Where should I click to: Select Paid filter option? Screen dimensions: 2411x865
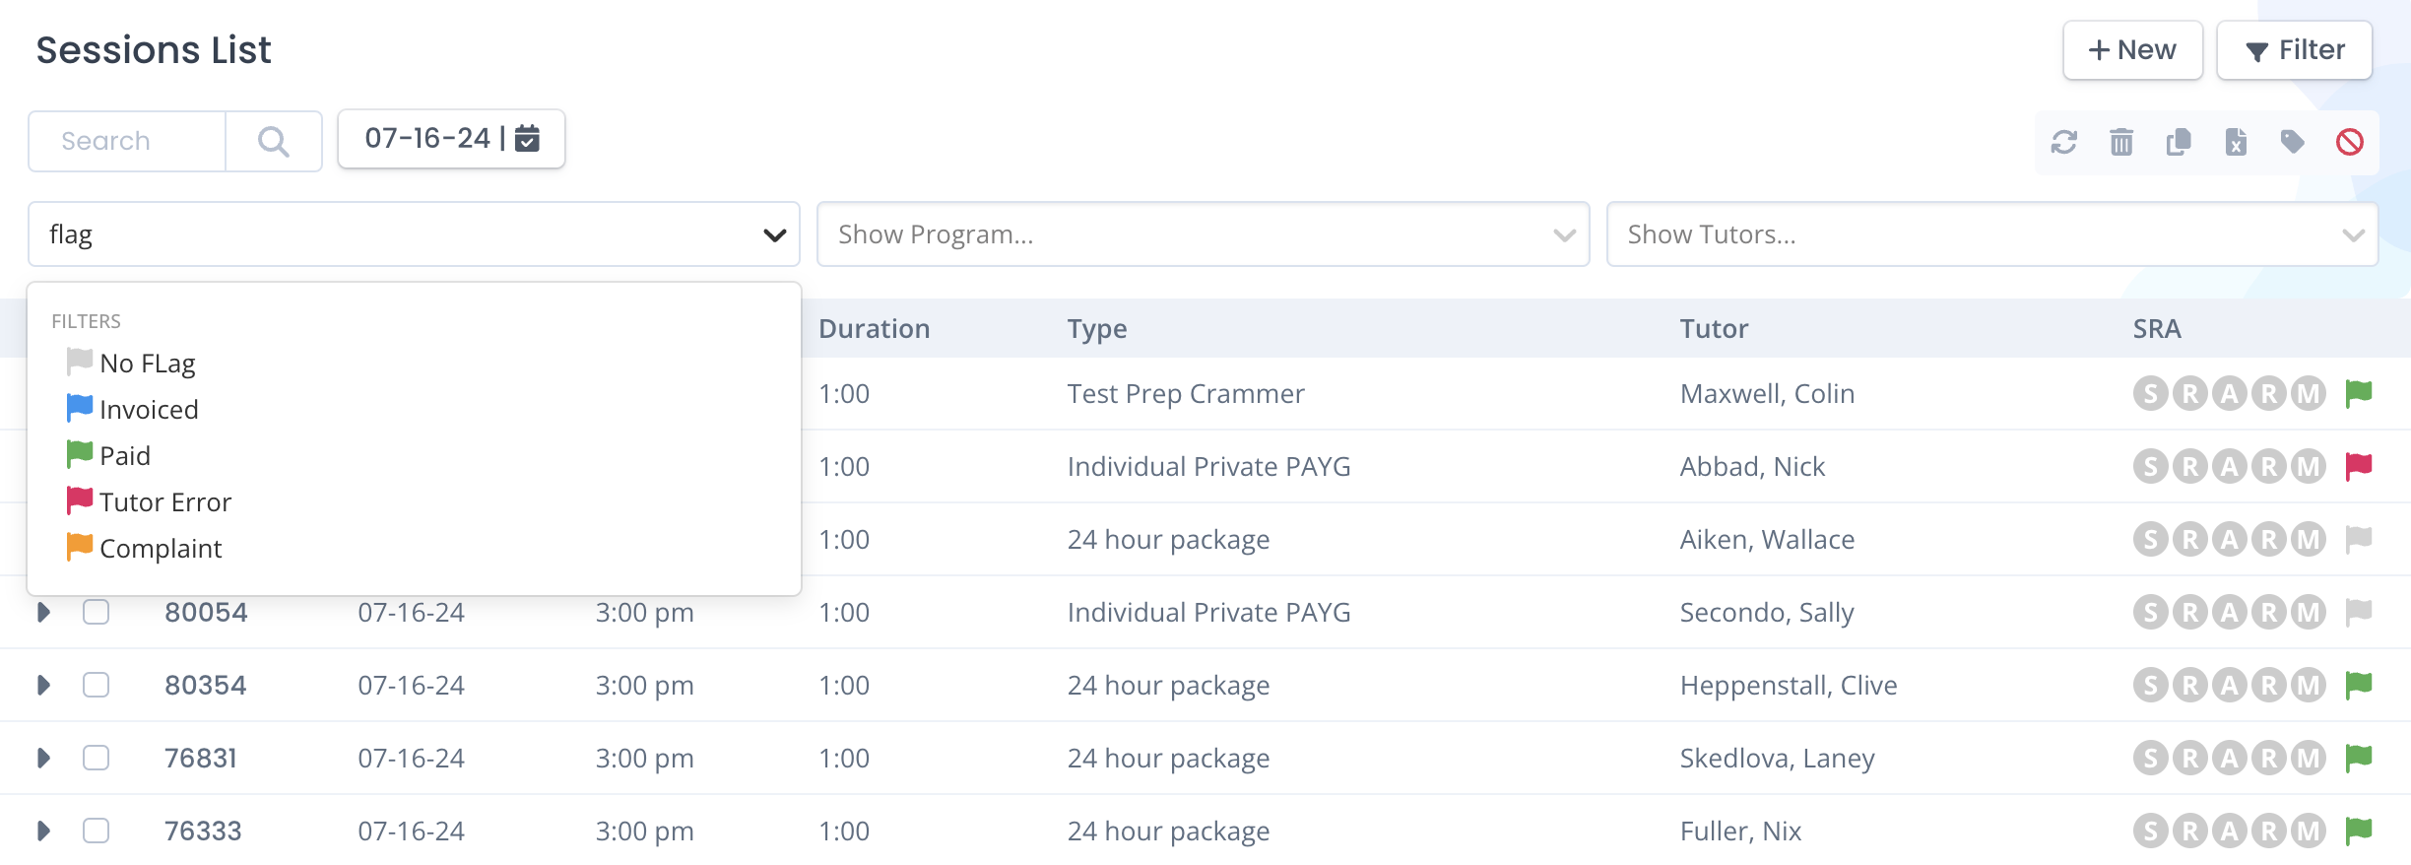click(x=108, y=455)
